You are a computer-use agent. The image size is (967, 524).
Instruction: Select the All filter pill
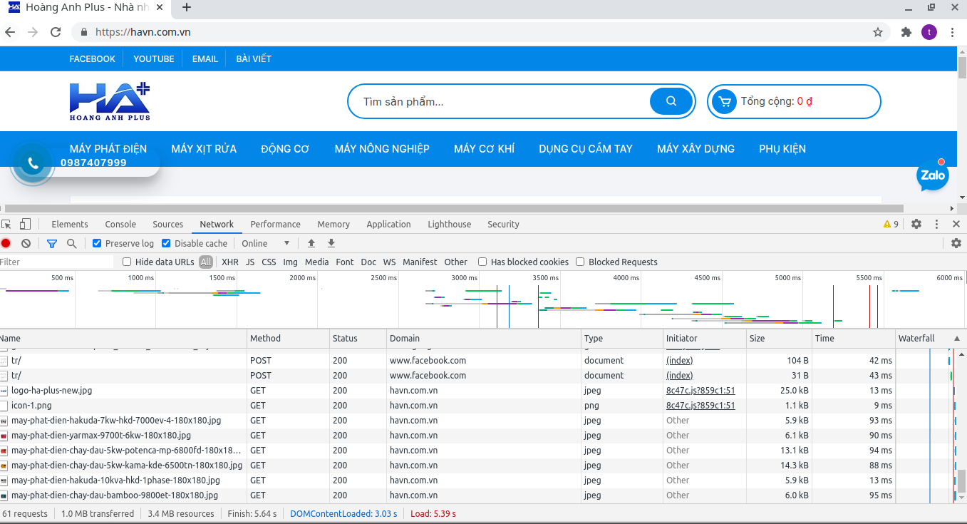pyautogui.click(x=206, y=262)
